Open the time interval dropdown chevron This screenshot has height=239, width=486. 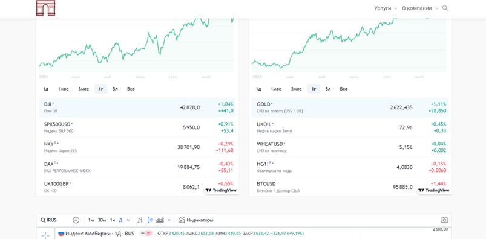coord(128,220)
